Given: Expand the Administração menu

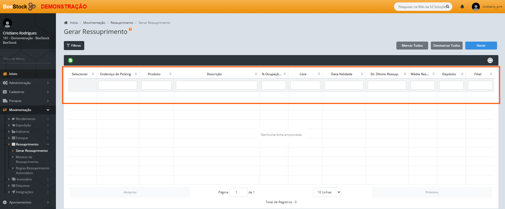Looking at the screenshot, I should [x=26, y=83].
